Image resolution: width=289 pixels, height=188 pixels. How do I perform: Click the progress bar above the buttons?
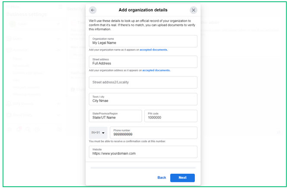pos(143,168)
